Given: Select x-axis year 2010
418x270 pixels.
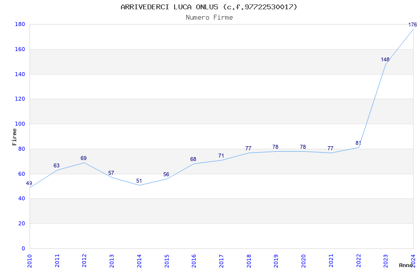Looking at the screenshot, I should pos(30,261).
